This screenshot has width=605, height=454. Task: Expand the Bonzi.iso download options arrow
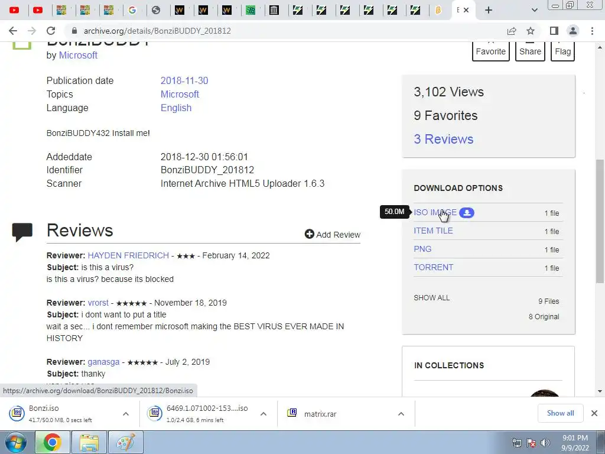[x=125, y=414]
